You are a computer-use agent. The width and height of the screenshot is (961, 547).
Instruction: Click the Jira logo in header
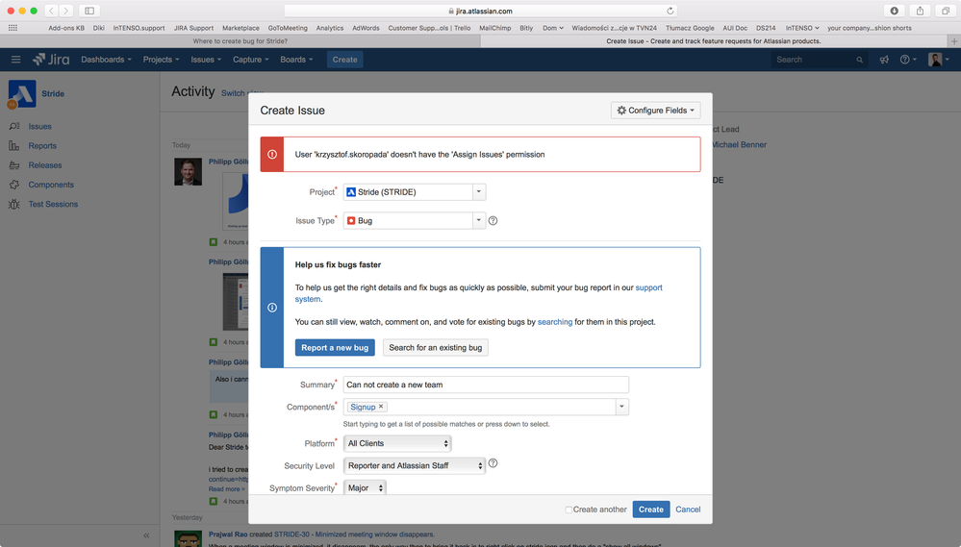pos(52,60)
